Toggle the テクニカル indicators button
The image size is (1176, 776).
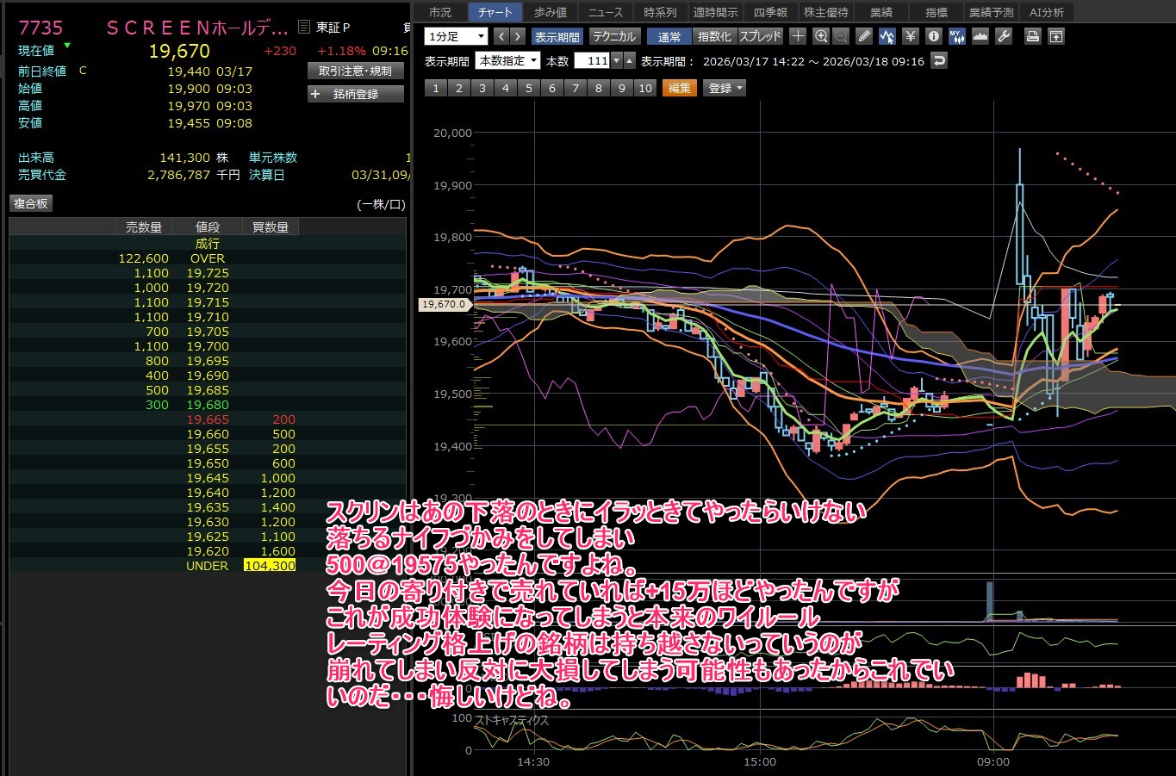pyautogui.click(x=614, y=36)
